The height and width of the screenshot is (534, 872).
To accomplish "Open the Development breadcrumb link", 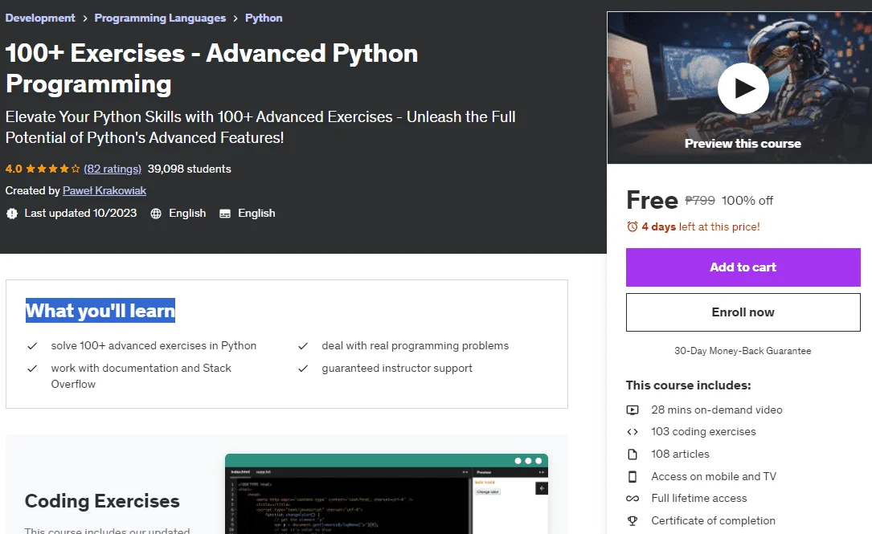I will point(40,18).
